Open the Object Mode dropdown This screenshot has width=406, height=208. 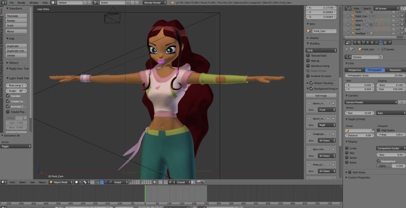click(61, 182)
